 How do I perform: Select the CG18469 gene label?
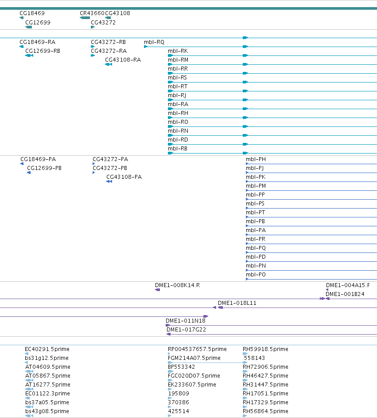(x=32, y=13)
